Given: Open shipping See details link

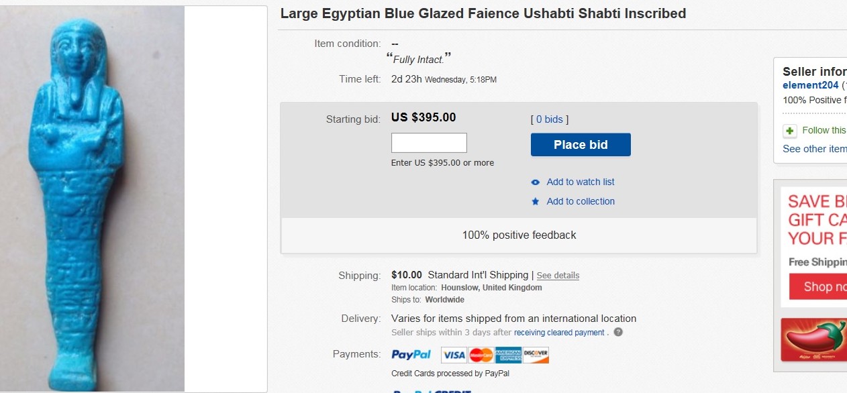Looking at the screenshot, I should [x=558, y=276].
